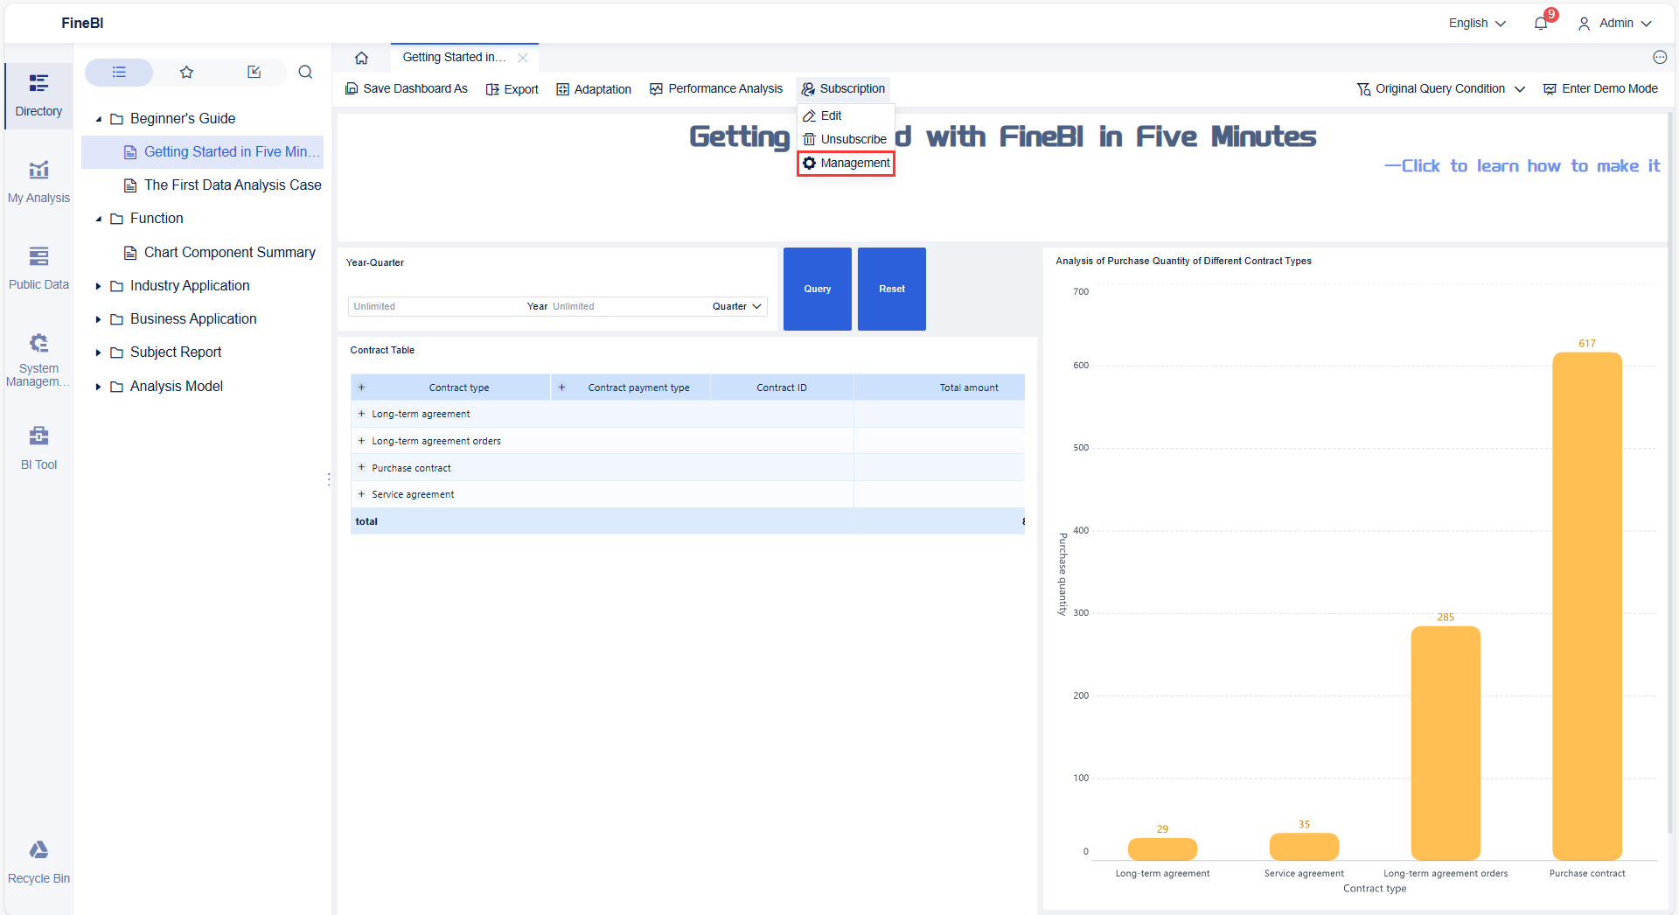Screen dimensions: 1679x915
Task: Expand the Analysis Model folder
Action: pyautogui.click(x=98, y=387)
